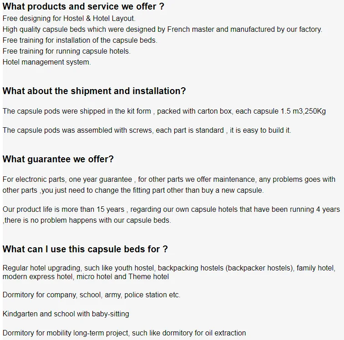Click the "Hotel management system." line

point(46,62)
